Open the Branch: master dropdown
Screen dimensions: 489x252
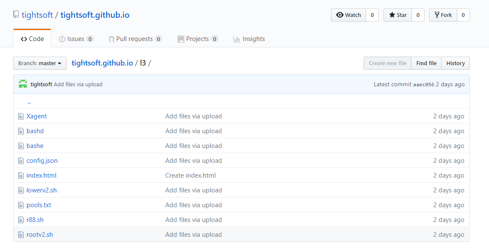39,63
